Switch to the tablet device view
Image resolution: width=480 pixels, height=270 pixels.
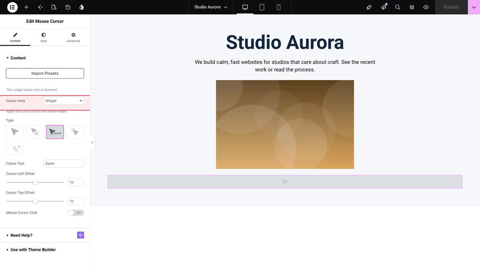[262, 7]
